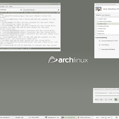Click the GIMP icon on the taskbar entry
The image size is (119, 119).
coord(30,118)
